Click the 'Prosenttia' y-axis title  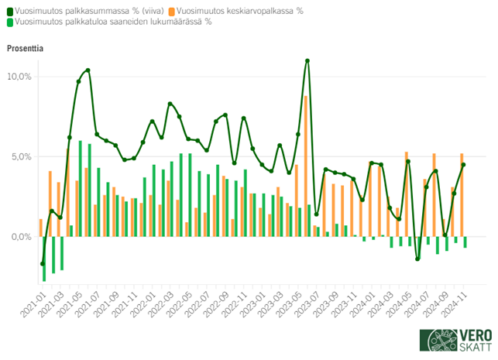point(25,48)
